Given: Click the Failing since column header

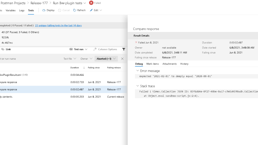Looking at the screenshot, I should (94, 68).
